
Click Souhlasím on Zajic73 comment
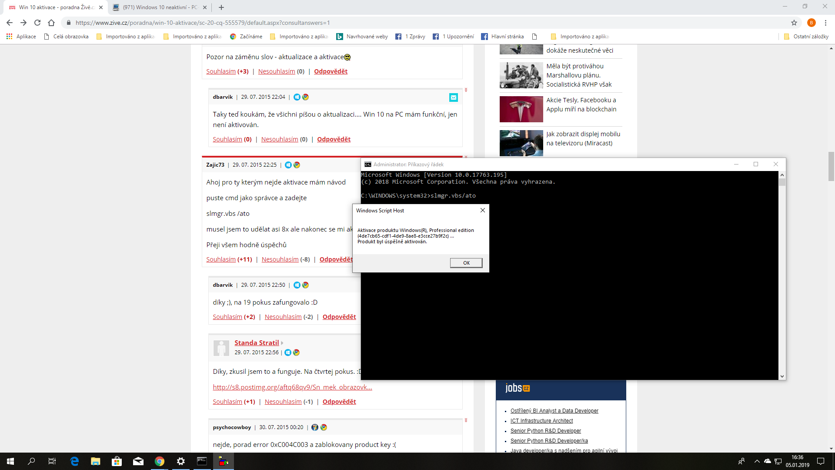click(x=221, y=259)
